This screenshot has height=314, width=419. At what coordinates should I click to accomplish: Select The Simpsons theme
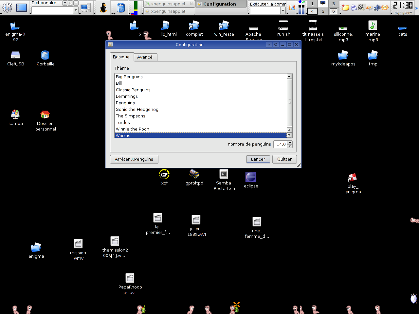click(201, 116)
